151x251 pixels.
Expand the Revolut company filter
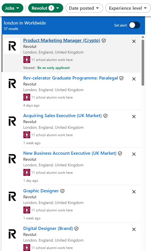point(46,8)
